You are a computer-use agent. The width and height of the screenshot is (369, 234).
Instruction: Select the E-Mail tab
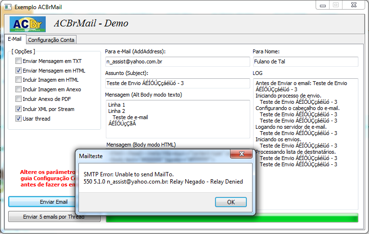tap(14, 39)
